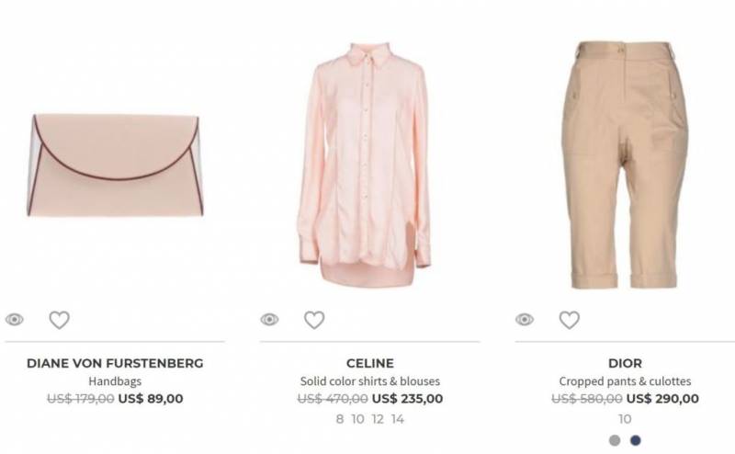Add Diane von Furstenberg handbag to wishlist
The width and height of the screenshot is (735, 454).
(x=60, y=320)
